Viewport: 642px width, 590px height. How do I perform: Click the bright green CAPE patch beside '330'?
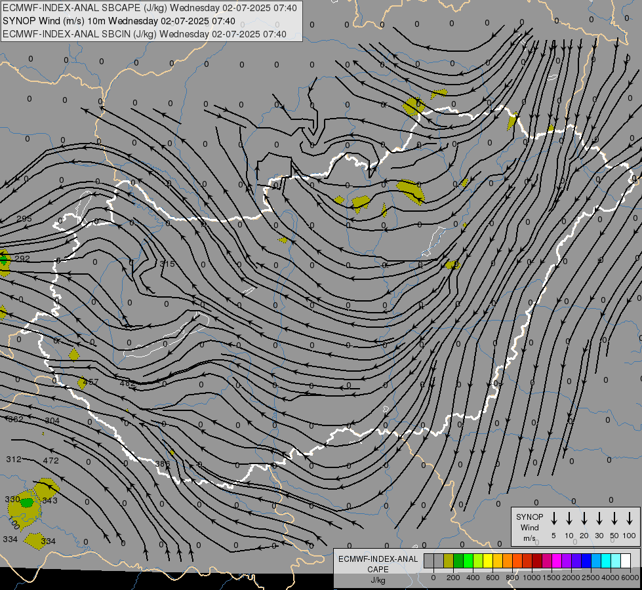point(27,502)
